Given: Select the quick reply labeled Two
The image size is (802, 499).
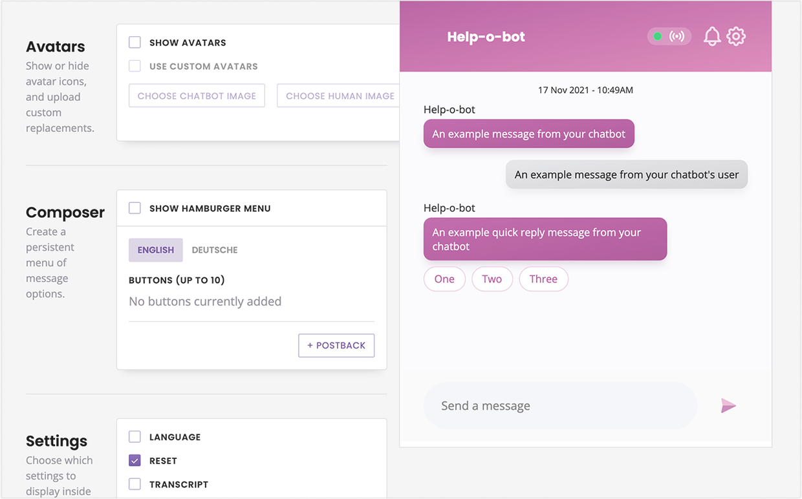Looking at the screenshot, I should (492, 279).
